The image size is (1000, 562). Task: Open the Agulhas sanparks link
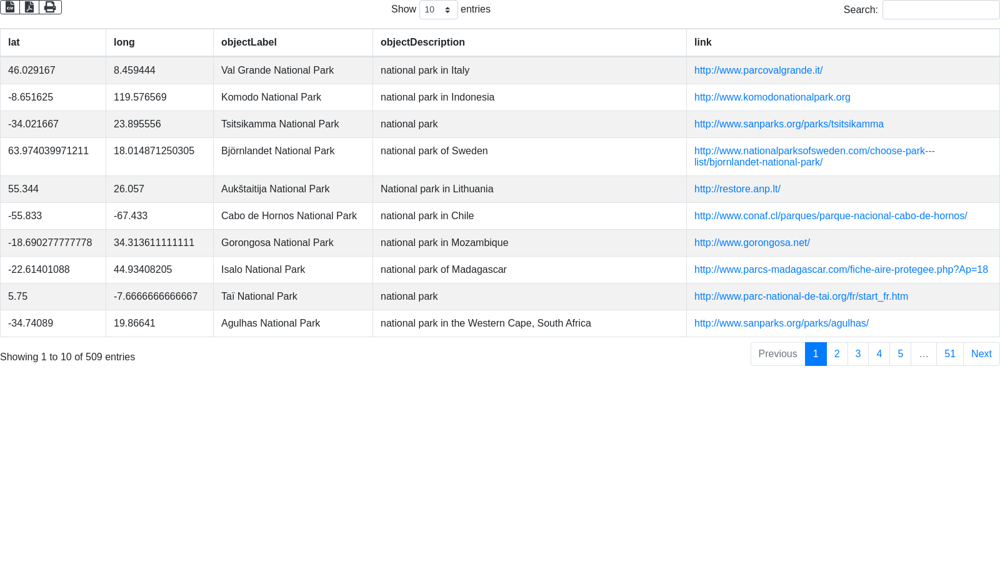781,323
